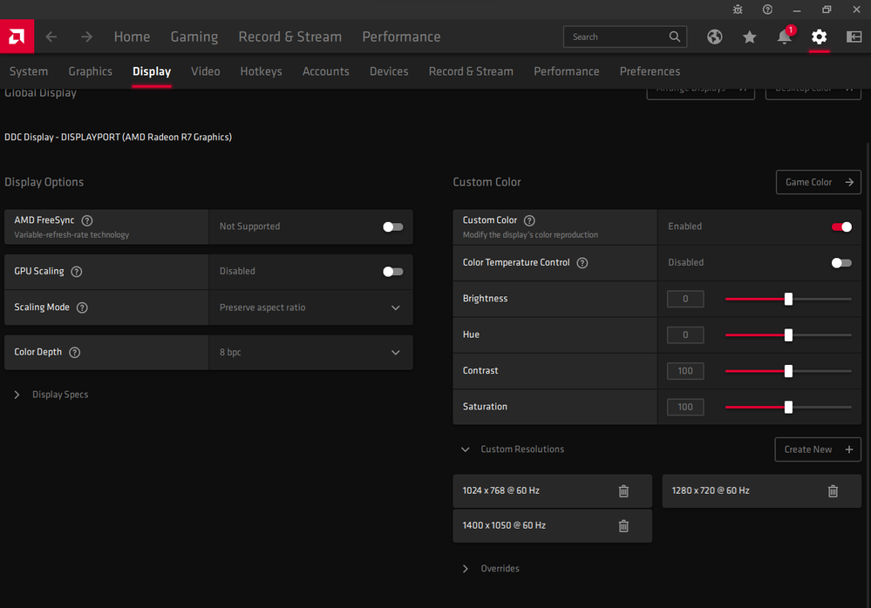
Task: Toggle AMD FreeSync switch
Action: pos(392,226)
